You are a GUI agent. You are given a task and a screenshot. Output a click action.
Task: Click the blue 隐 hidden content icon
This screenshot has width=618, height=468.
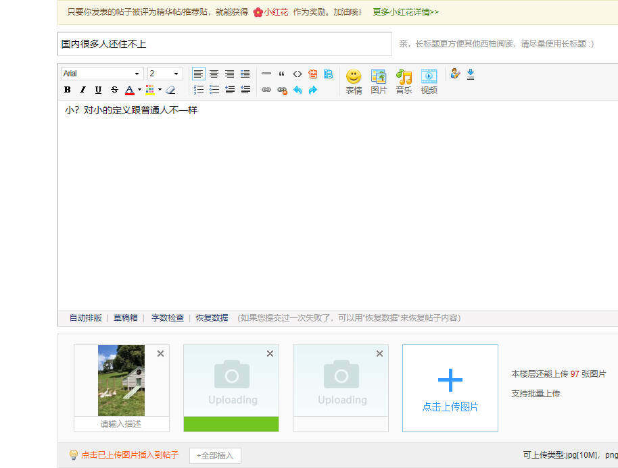click(x=328, y=74)
